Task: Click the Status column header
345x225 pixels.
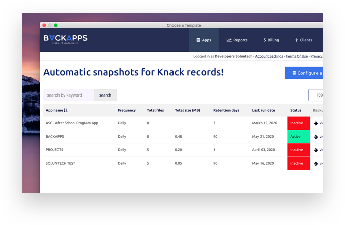Action: click(x=296, y=110)
